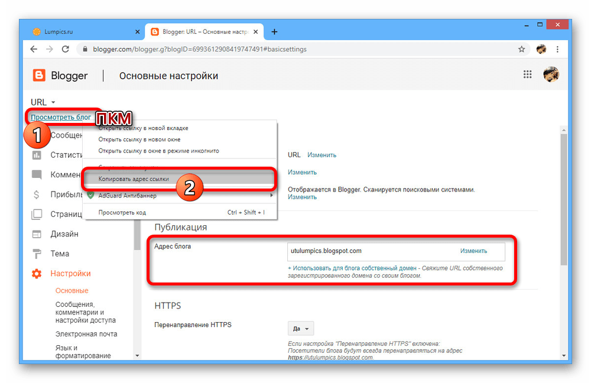Viewport: 591px width, 383px height.
Task: Click the main page vertical scrollbar thumb
Action: click(563, 200)
